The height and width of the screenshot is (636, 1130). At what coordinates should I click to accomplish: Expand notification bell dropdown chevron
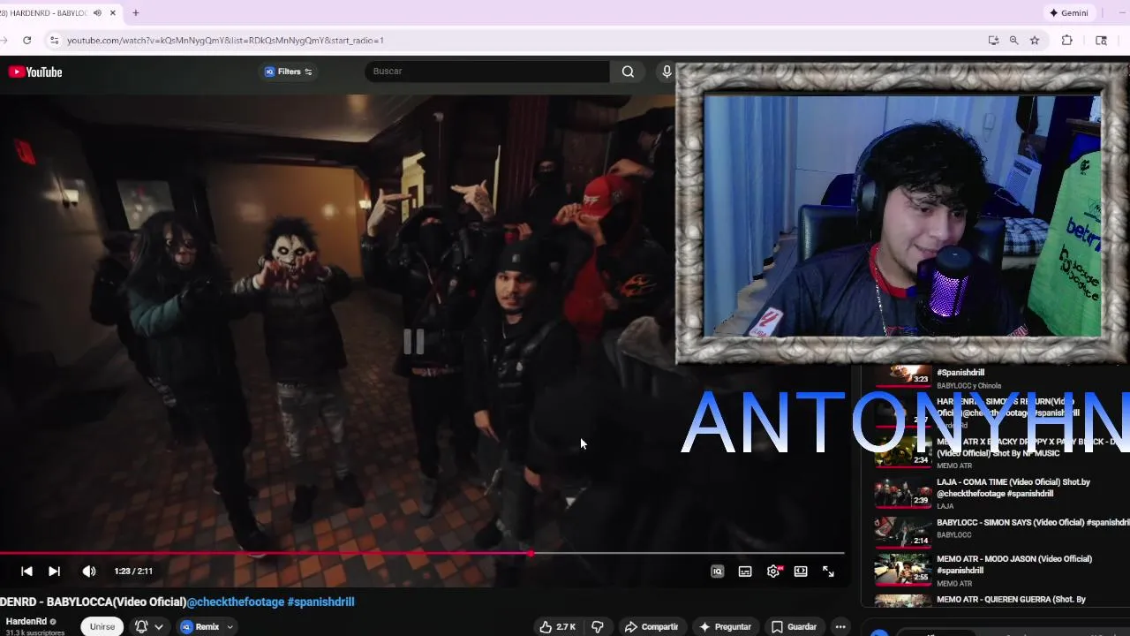pyautogui.click(x=159, y=627)
